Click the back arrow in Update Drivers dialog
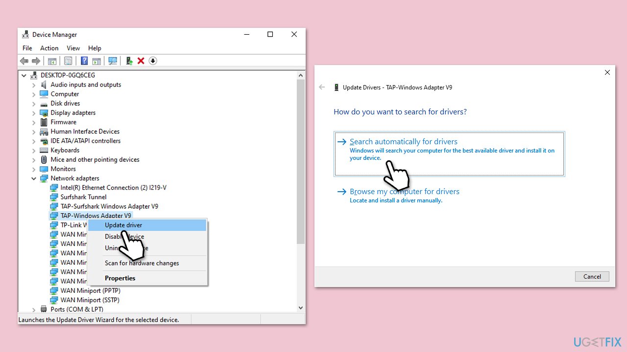The image size is (627, 352). 322,87
